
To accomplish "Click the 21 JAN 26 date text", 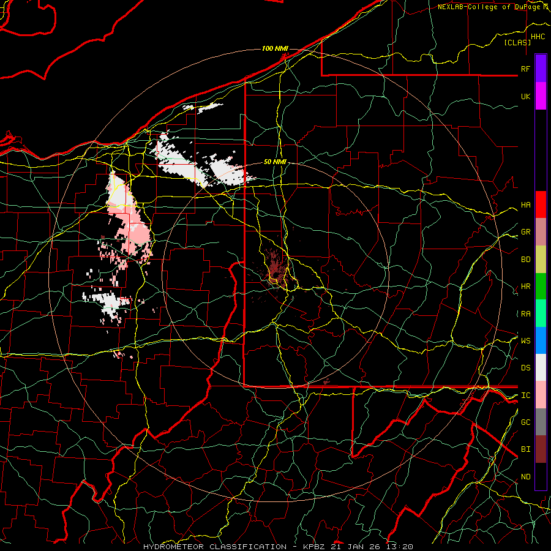I will tap(356, 547).
